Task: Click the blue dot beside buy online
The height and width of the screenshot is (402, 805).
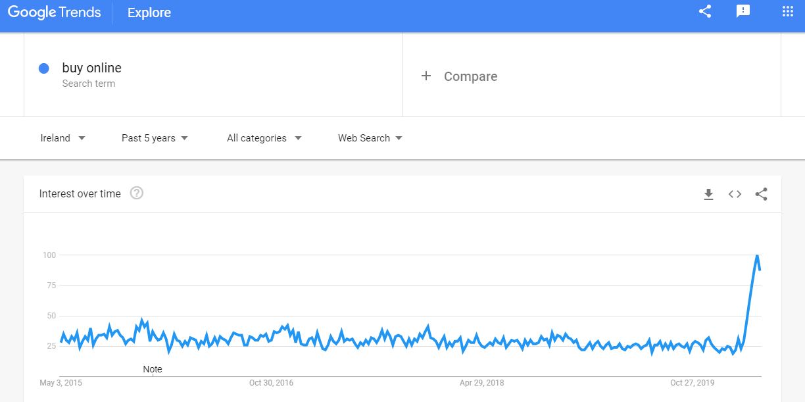Action: (x=44, y=68)
